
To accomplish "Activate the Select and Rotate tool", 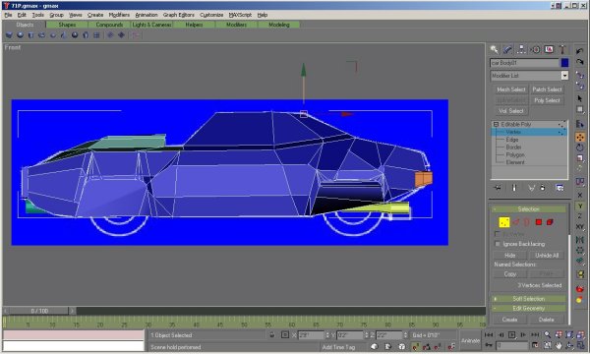I will tap(580, 147).
